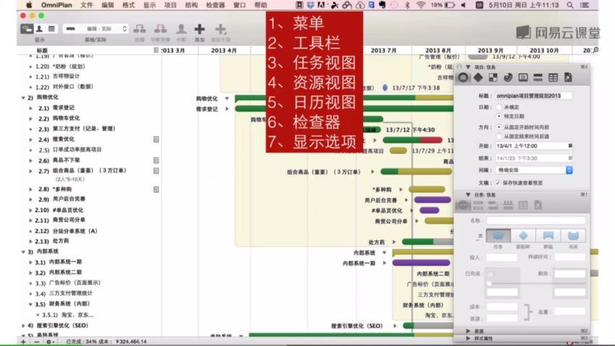This screenshot has height=346, width=615.
Task: Toggle the note marker on row 2.8
Action: [x=156, y=190]
